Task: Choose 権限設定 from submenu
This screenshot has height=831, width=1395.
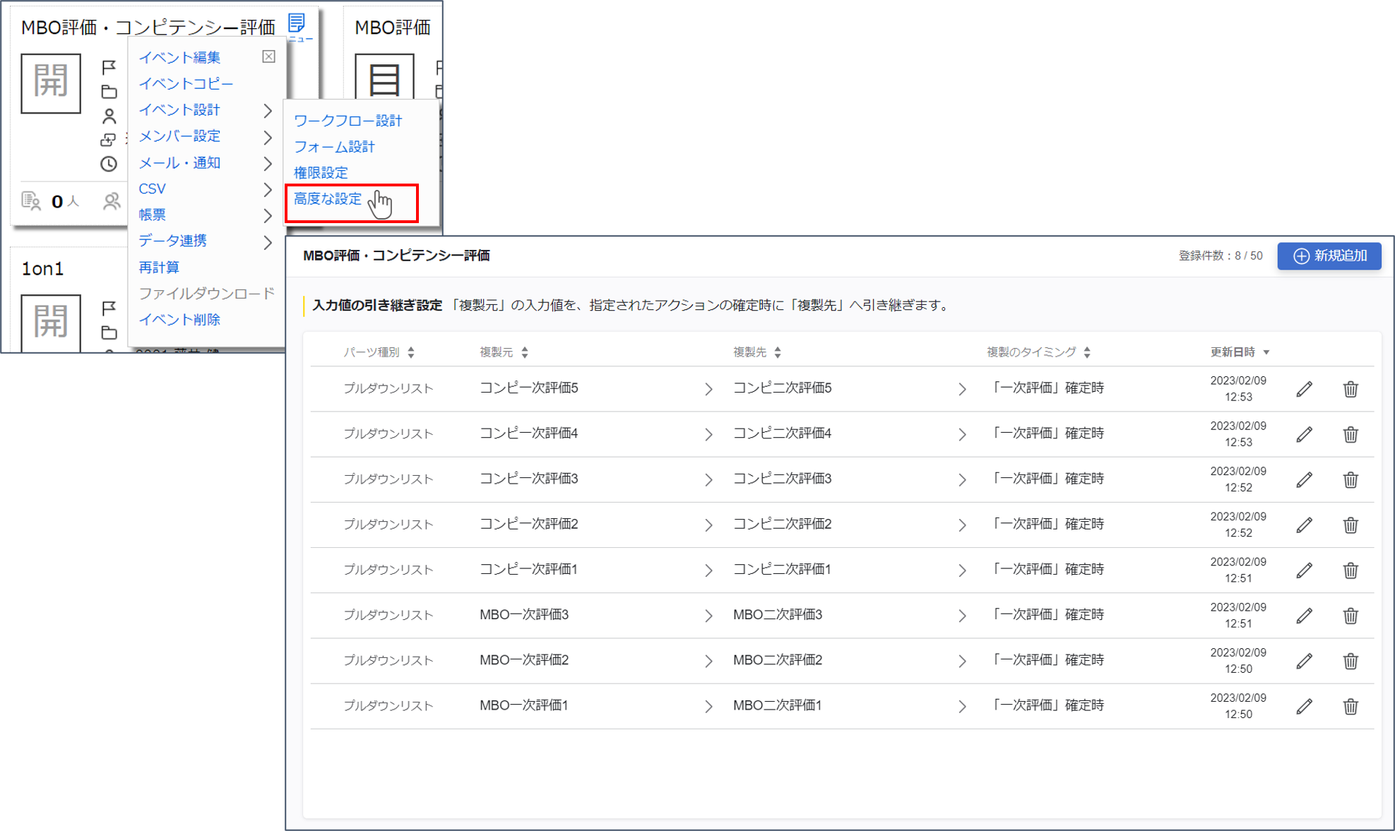Action: pos(321,172)
